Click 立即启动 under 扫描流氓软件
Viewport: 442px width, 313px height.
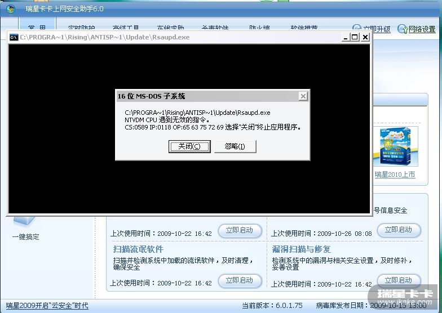pos(240,280)
